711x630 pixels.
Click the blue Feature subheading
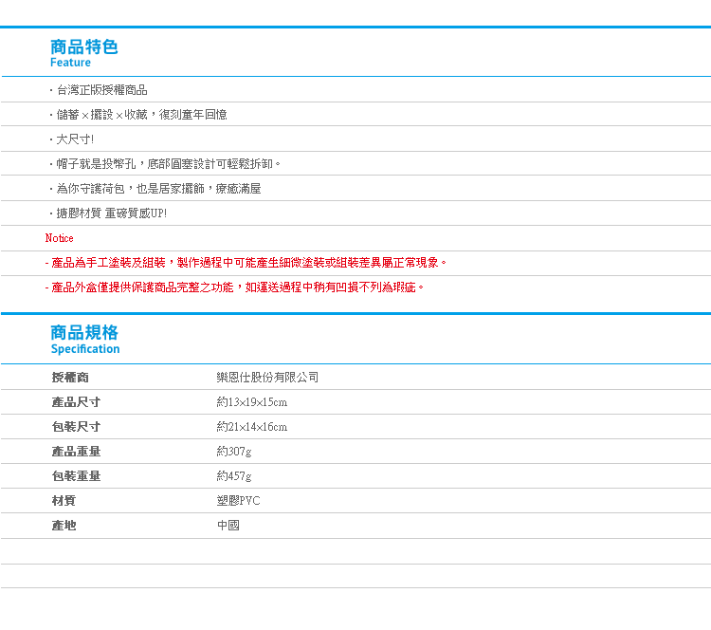point(70,63)
